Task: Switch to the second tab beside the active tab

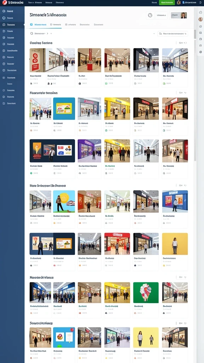Action: (55, 24)
